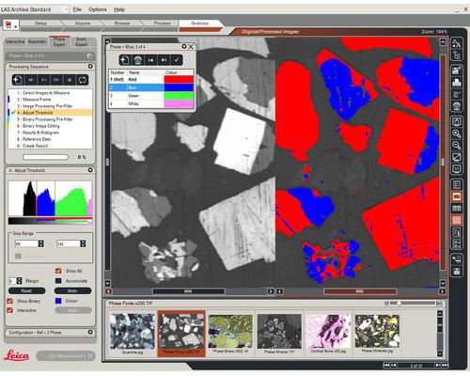Screen dimensions: 470x376
Task: Switch to the Setup workflow tab
Action: click(x=41, y=23)
